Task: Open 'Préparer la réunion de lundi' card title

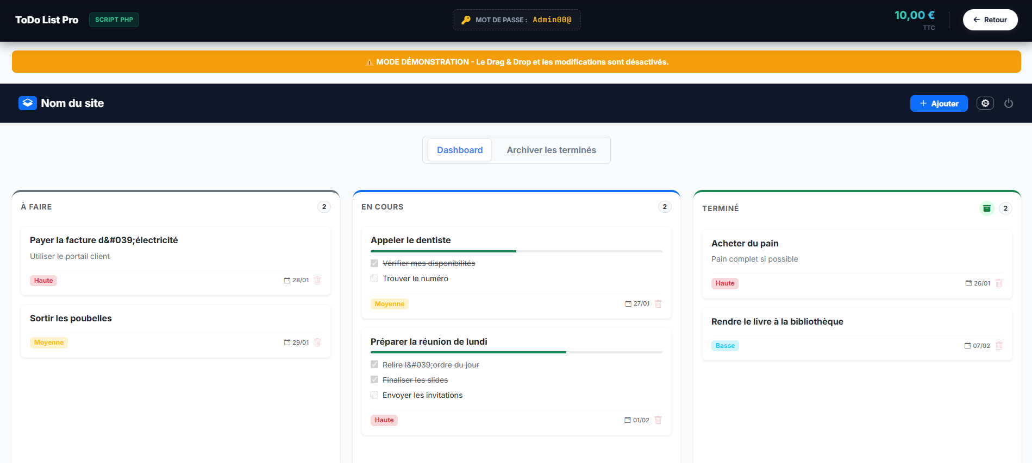Action: (x=429, y=342)
